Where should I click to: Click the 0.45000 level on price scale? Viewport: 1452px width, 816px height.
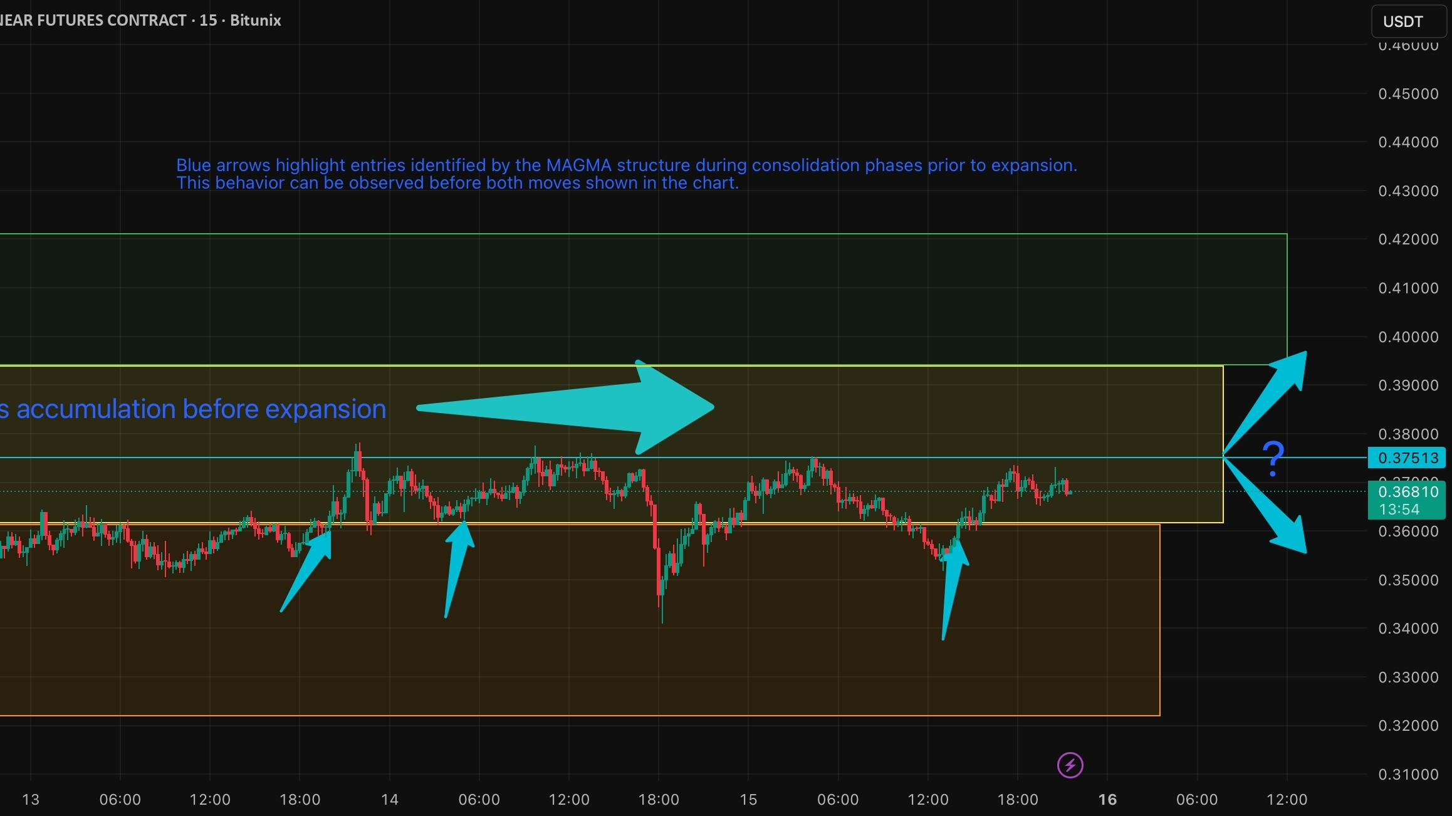click(1408, 94)
